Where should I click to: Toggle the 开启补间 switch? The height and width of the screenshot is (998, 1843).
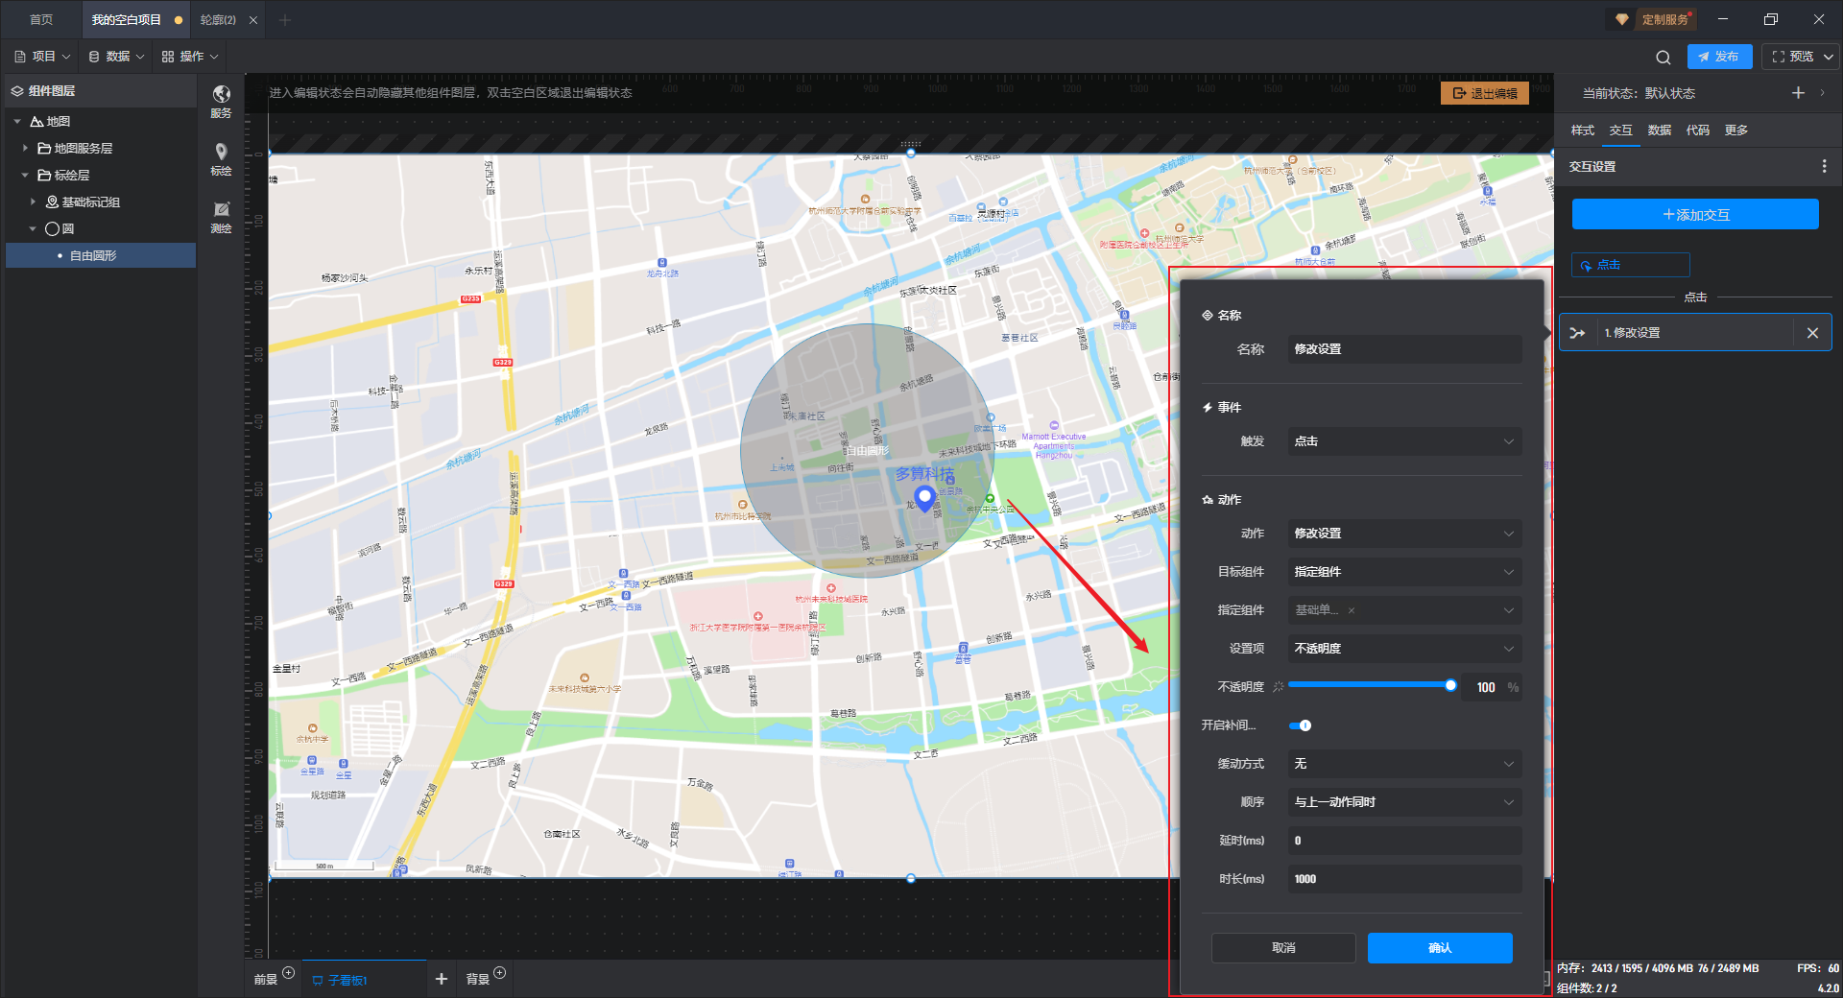pos(1300,725)
